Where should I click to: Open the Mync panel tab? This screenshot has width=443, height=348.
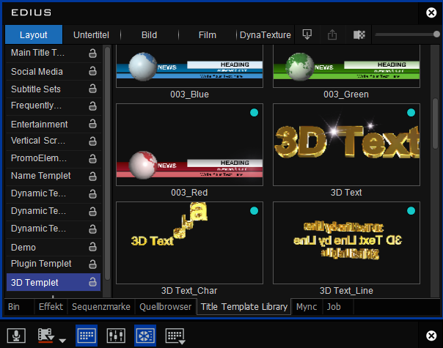(307, 306)
